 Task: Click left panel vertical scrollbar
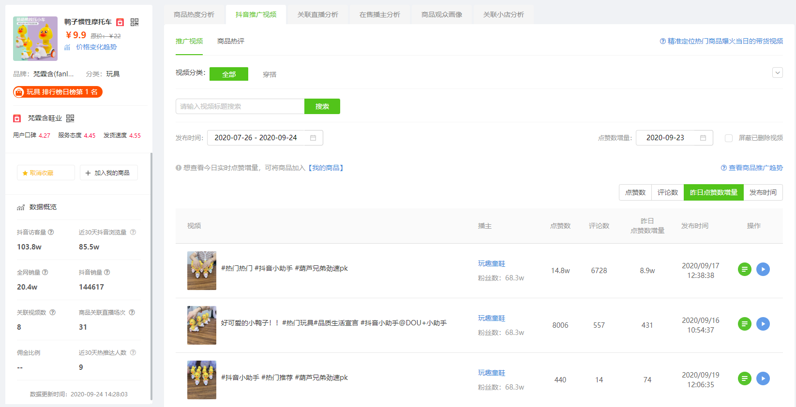coord(151,276)
